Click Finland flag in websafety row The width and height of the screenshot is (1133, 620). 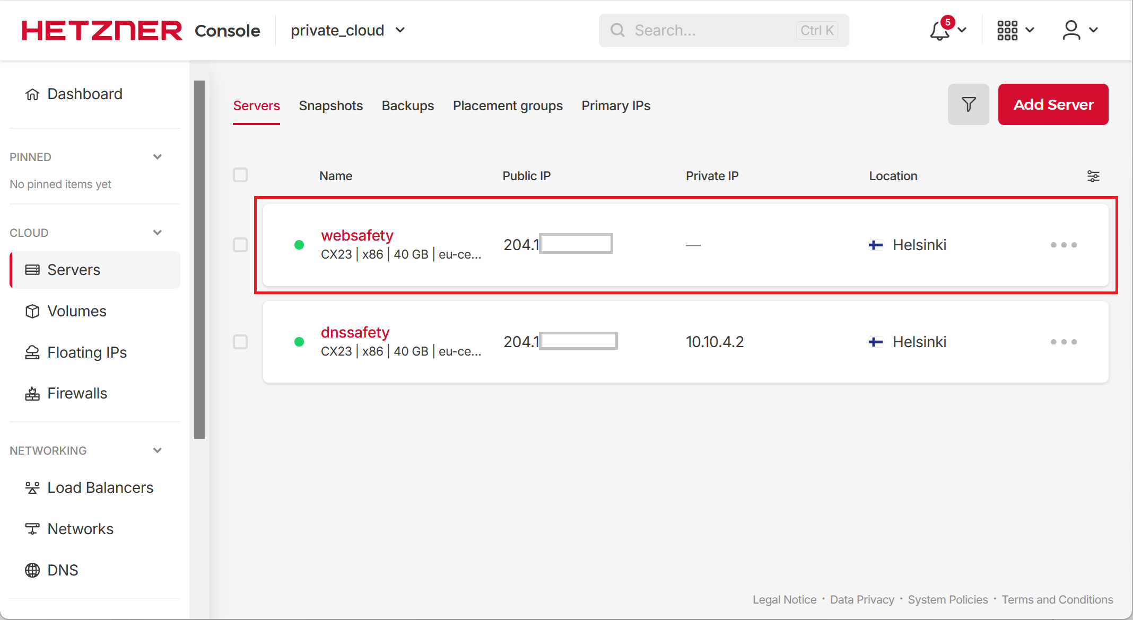click(876, 245)
